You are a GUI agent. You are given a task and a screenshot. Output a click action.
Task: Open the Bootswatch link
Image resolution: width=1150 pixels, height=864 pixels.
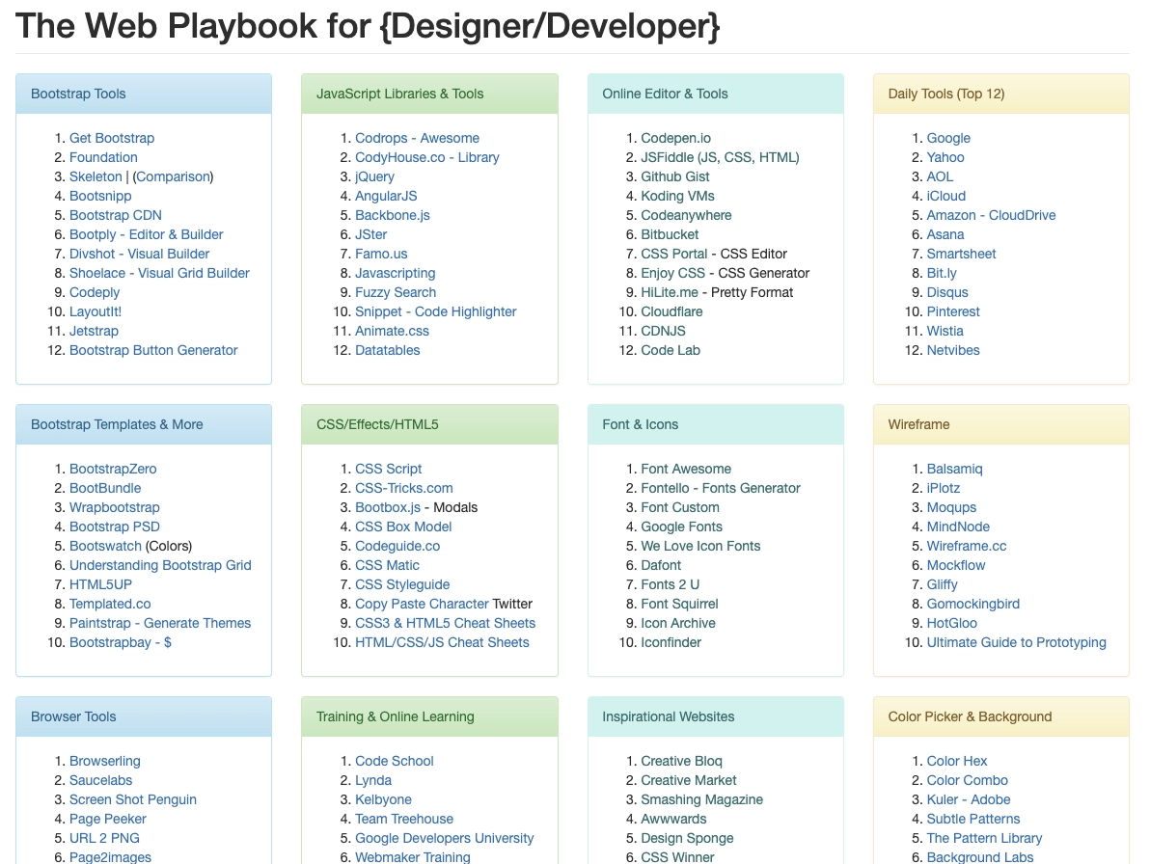pos(105,546)
